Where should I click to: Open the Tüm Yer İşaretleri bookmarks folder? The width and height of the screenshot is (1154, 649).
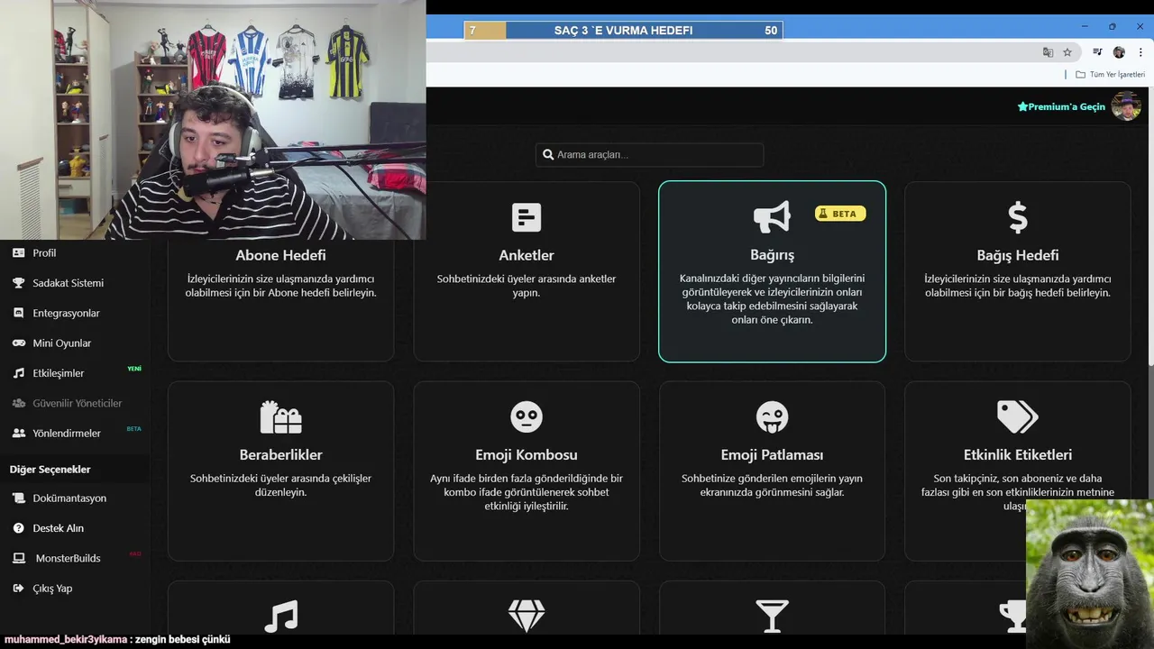(x=1110, y=75)
